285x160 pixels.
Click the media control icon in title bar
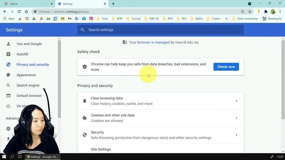click(249, 4)
